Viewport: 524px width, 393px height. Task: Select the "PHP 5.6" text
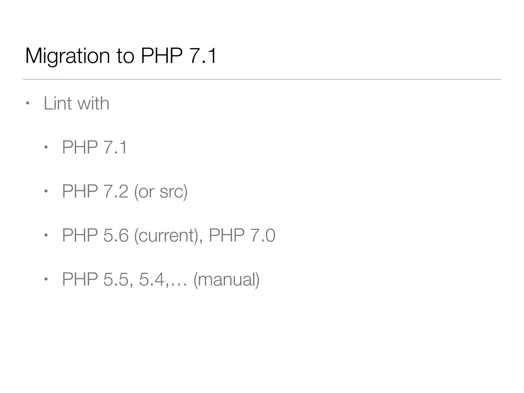95,235
